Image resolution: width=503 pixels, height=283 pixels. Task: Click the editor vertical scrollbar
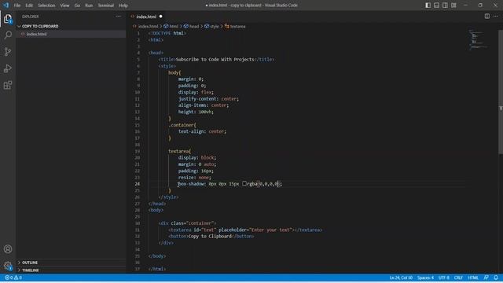[501, 92]
